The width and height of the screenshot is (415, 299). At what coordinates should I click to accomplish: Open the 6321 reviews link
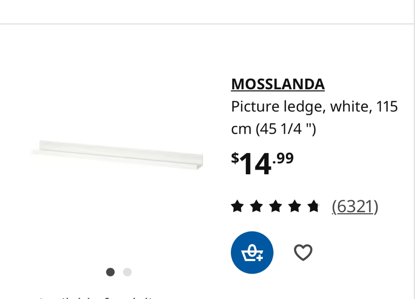(355, 206)
